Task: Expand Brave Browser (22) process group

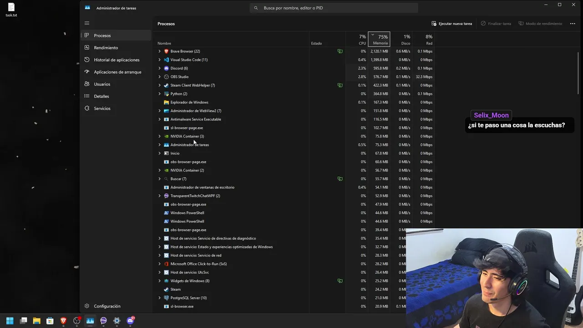Action: point(159,51)
